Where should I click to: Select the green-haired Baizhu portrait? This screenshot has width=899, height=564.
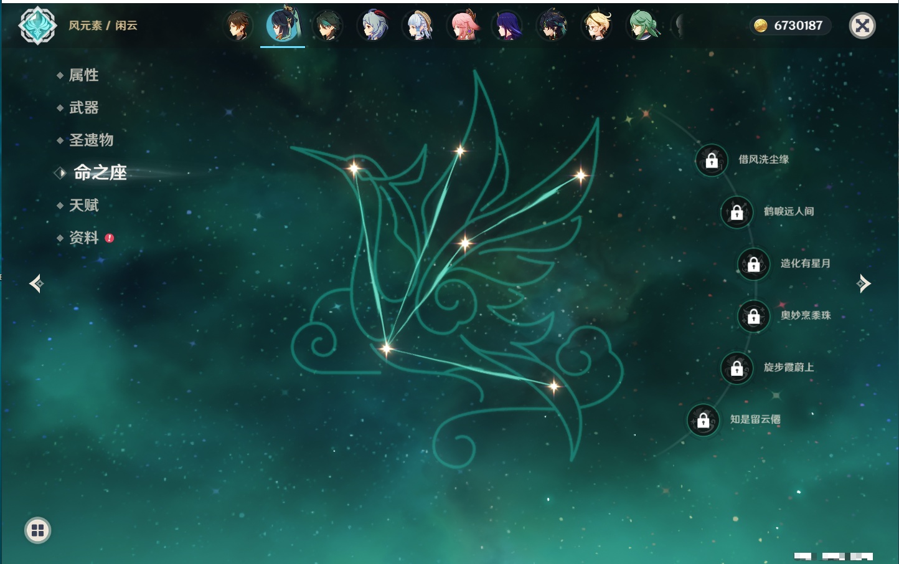(x=642, y=26)
